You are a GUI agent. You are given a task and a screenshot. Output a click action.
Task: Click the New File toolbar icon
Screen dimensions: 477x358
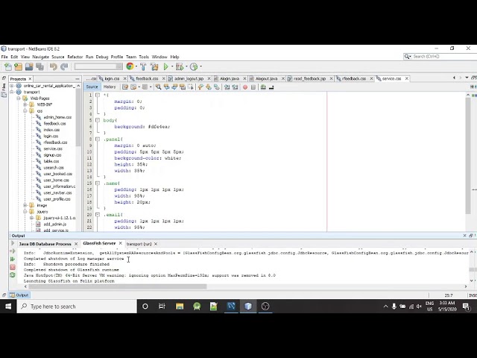pos(8,66)
